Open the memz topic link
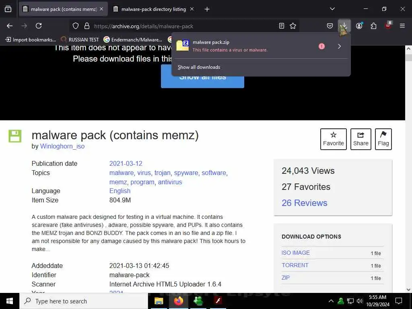The height and width of the screenshot is (309, 412). [118, 182]
